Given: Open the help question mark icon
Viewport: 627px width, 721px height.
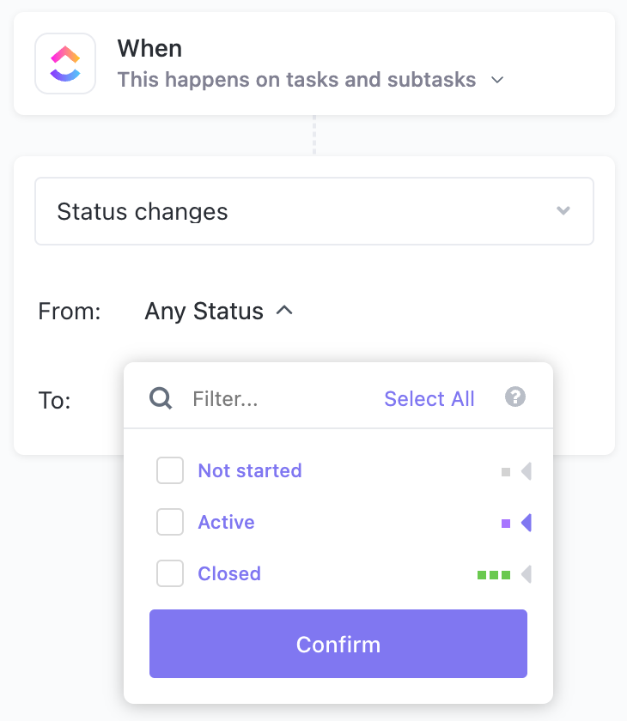Looking at the screenshot, I should tap(514, 397).
